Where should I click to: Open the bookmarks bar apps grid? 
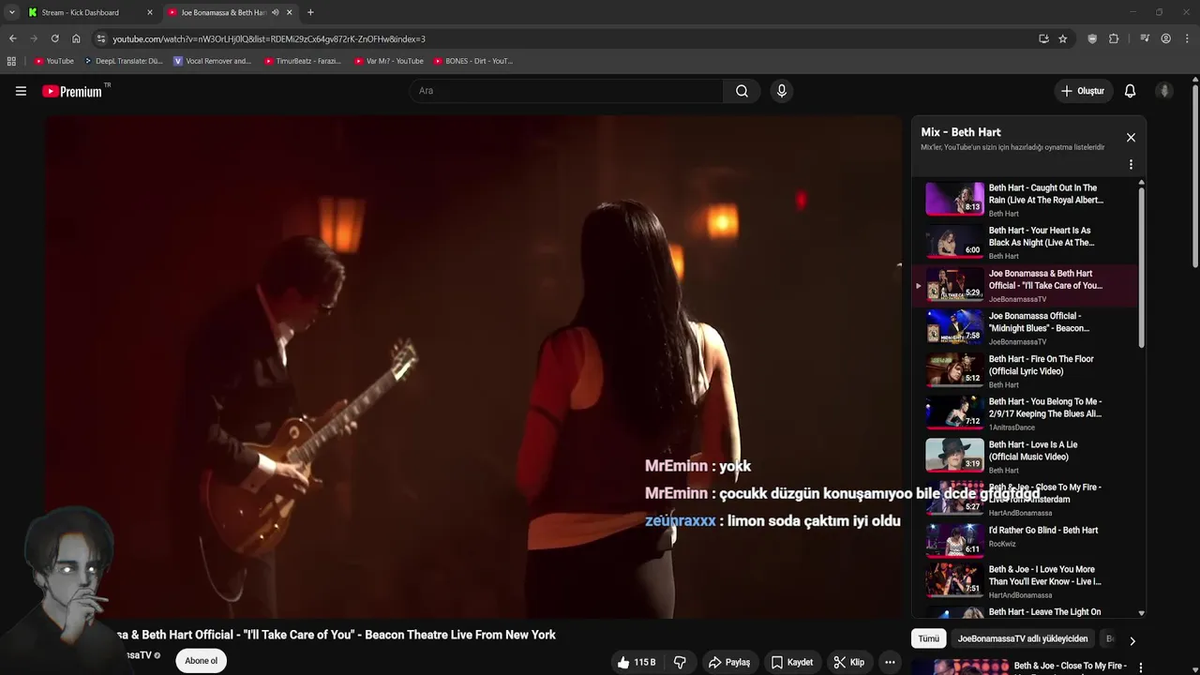[11, 61]
